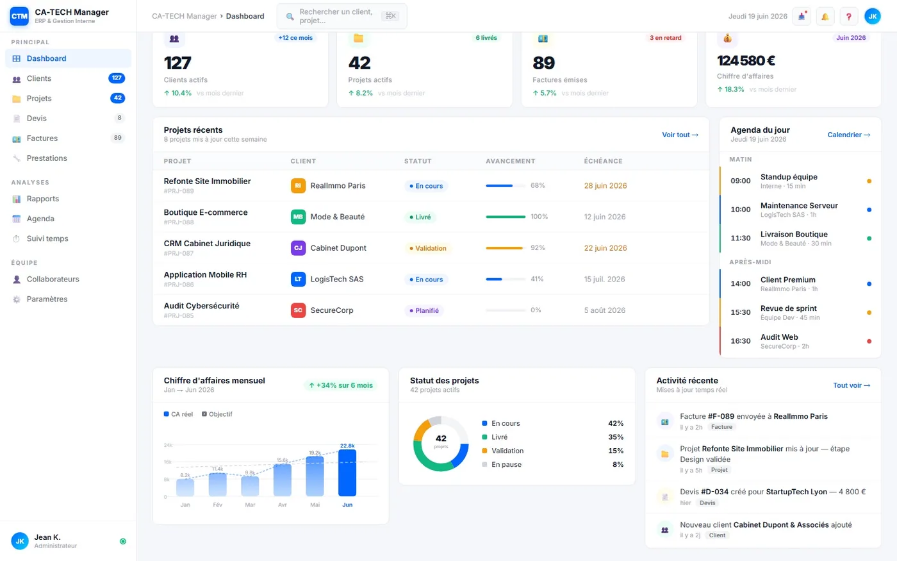Click the projects status donut chart
The height and width of the screenshot is (561, 897).
tap(441, 443)
